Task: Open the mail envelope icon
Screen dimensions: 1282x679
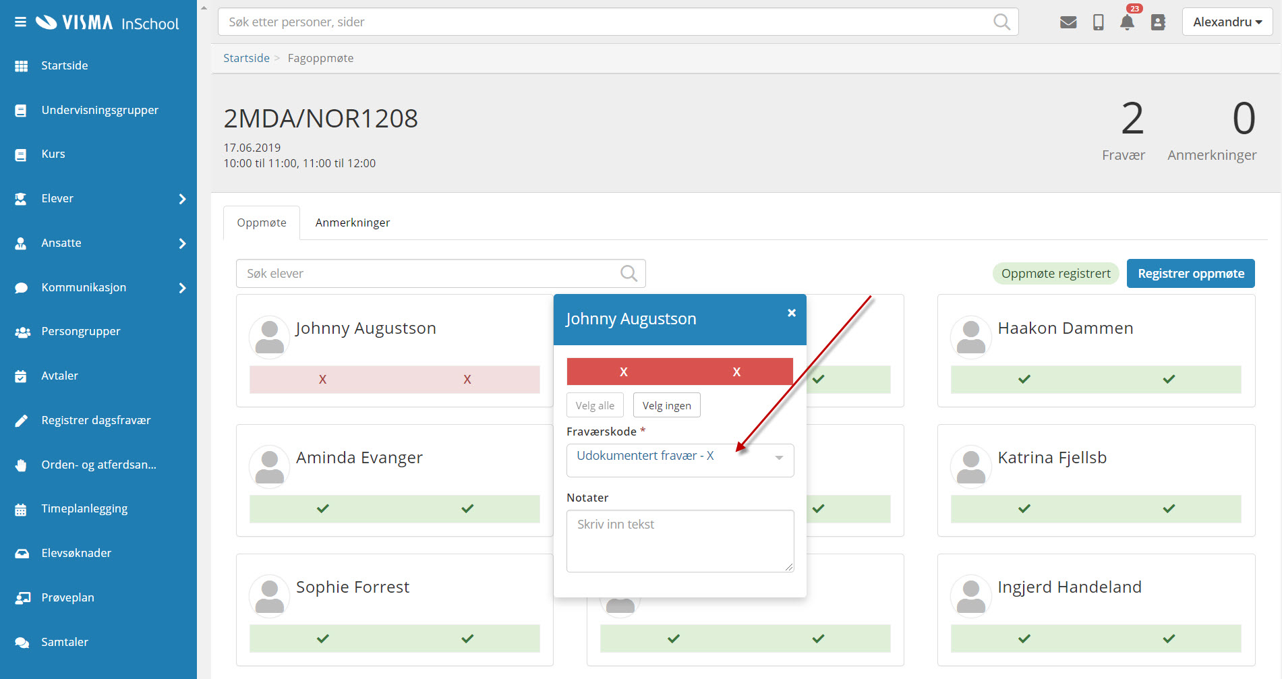Action: pos(1068,22)
